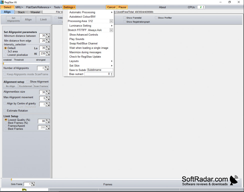Open Flat/Dark/Reference dropdown menu
Image resolution: width=244 pixels, height=192 pixels.
pos(38,7)
